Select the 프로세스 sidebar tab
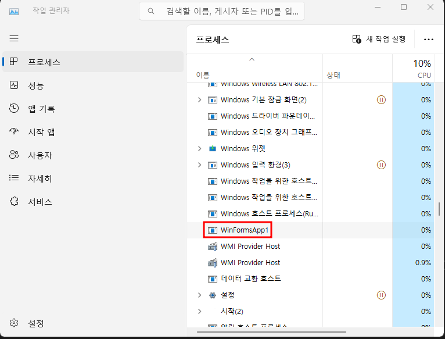Screen dimensions: 445x339 coord(93,62)
